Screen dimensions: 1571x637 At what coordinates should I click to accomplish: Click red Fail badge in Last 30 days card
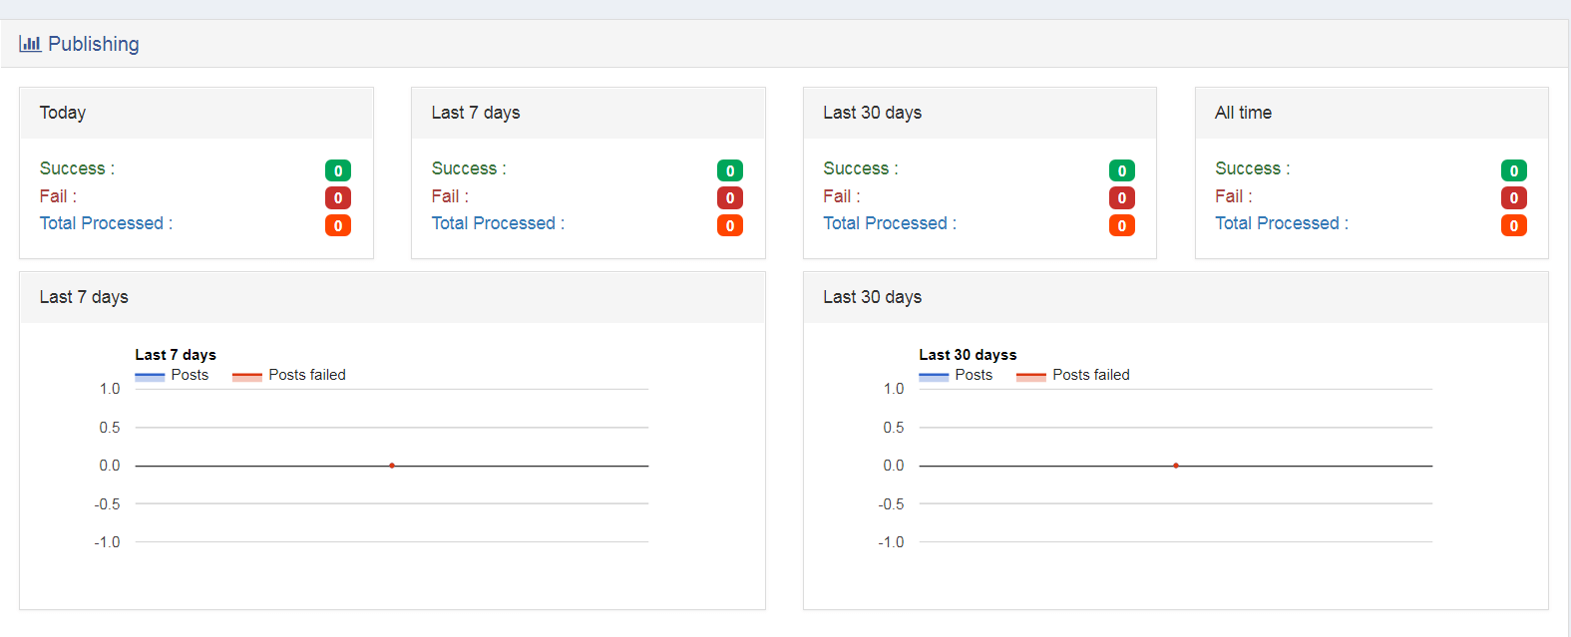1122,197
